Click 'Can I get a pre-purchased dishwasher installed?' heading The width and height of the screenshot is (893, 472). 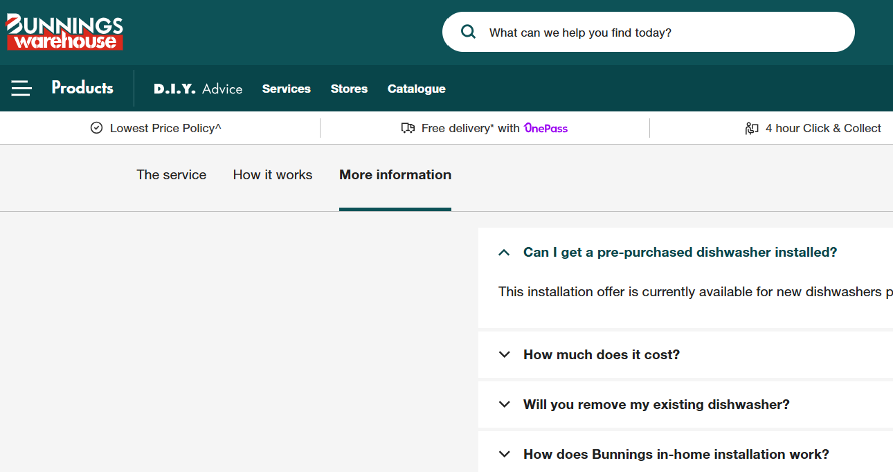680,253
